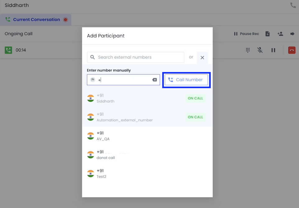Click the Call Number button

[x=186, y=80]
